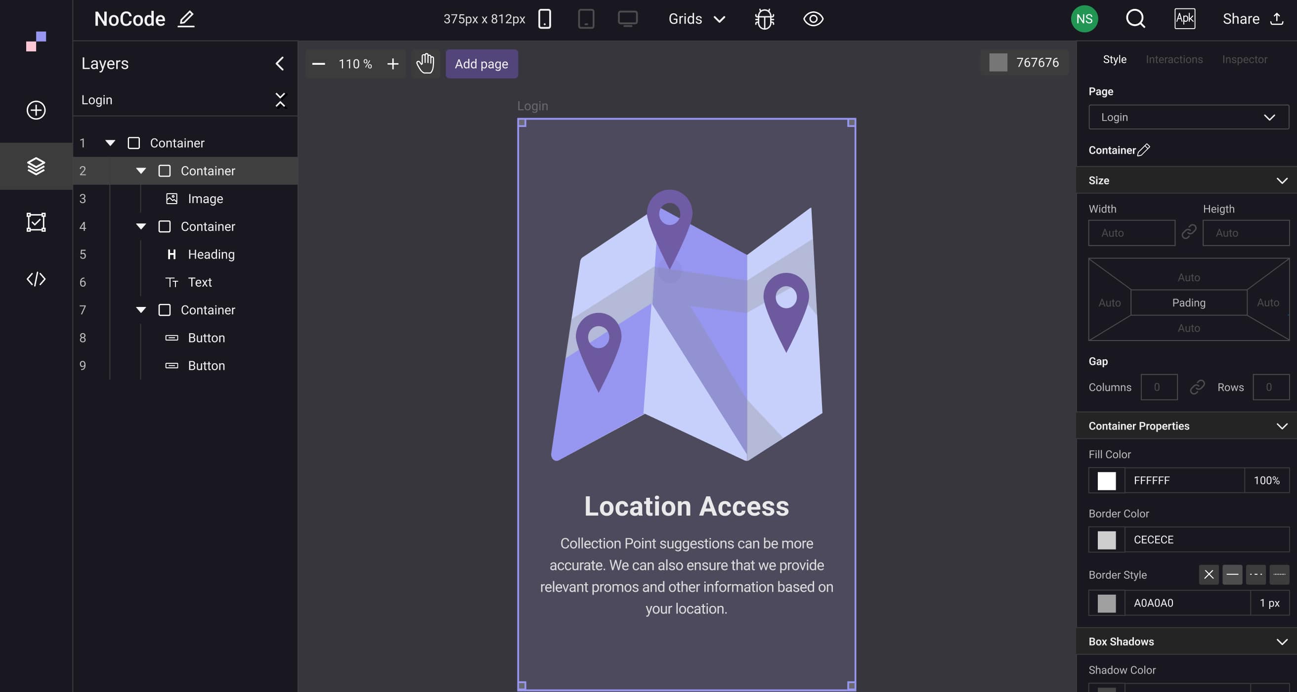Open the search magnifier icon

click(x=1135, y=19)
